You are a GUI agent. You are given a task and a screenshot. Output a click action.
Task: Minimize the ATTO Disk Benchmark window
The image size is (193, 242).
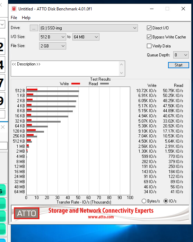click(x=152, y=9)
